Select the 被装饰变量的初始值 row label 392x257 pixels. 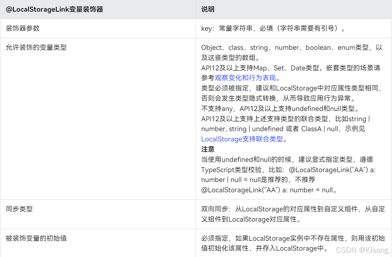coord(36,238)
